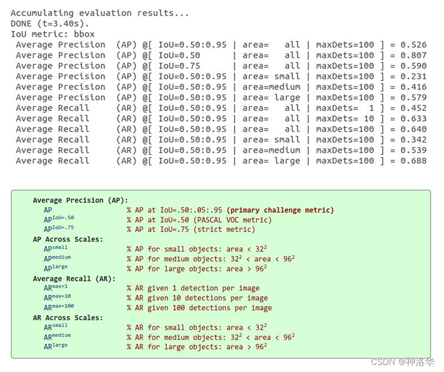Click the AR value 0.452

414,108
